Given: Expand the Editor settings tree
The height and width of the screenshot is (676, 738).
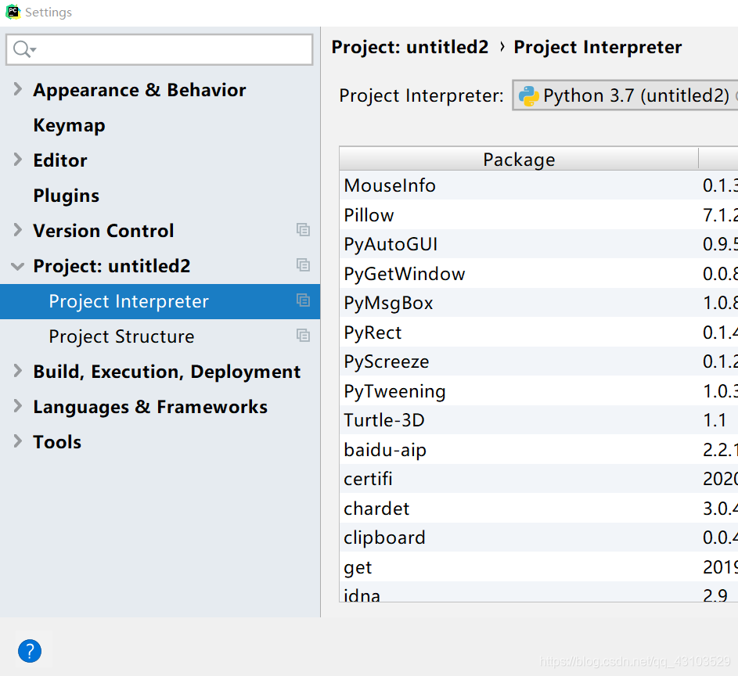Looking at the screenshot, I should coord(17,160).
